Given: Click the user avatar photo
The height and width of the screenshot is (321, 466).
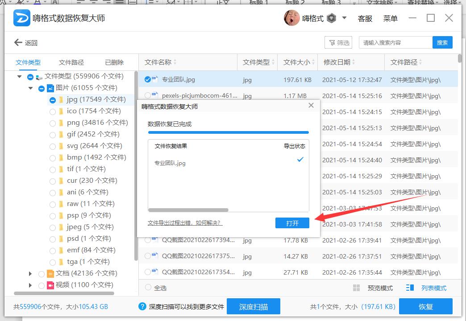Looking at the screenshot, I should [x=291, y=18].
